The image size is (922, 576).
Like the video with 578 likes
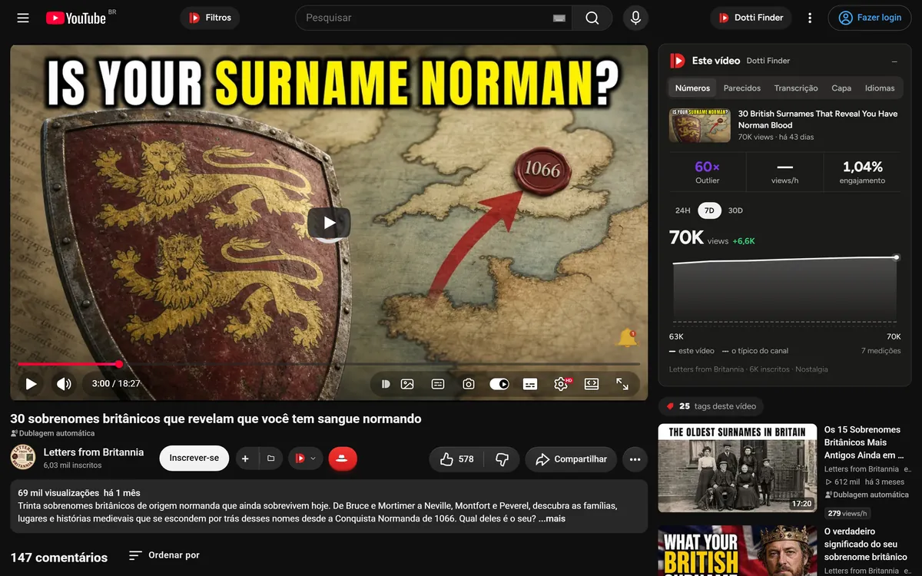pos(456,459)
